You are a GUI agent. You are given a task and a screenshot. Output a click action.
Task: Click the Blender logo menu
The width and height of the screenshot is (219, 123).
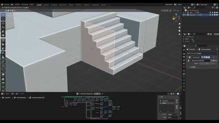point(2,5)
